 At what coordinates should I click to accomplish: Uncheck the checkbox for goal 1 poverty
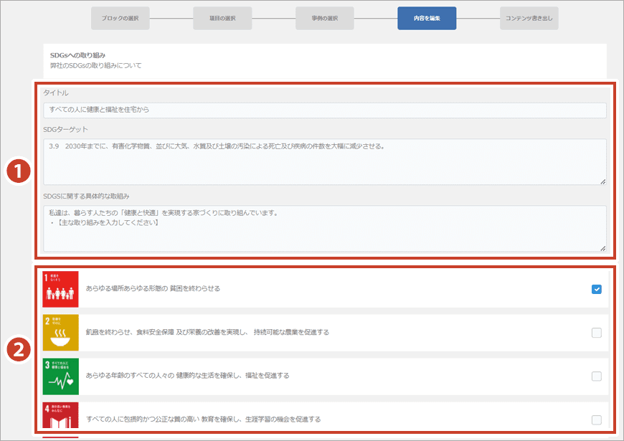tap(597, 289)
